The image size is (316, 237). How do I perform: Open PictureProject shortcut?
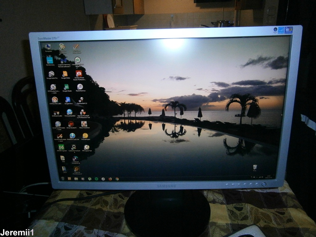click(85, 136)
